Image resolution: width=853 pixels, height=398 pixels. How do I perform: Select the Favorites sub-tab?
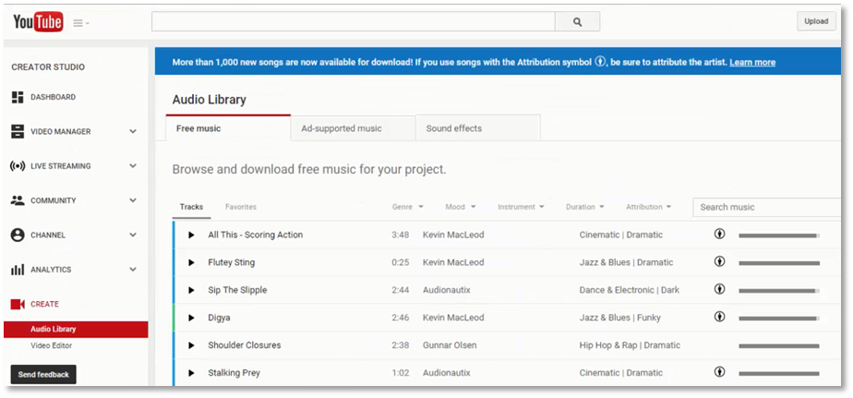click(x=240, y=207)
